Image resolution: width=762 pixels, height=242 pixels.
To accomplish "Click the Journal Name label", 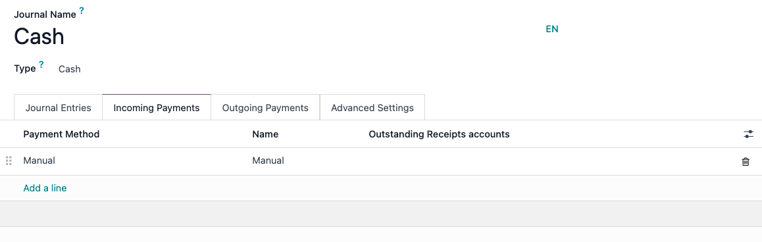I will (x=45, y=14).
